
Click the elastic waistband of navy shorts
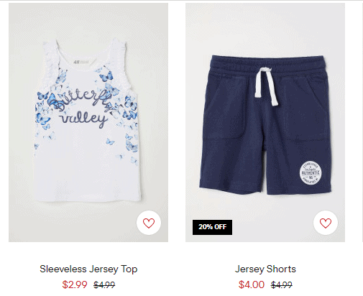tap(267, 64)
